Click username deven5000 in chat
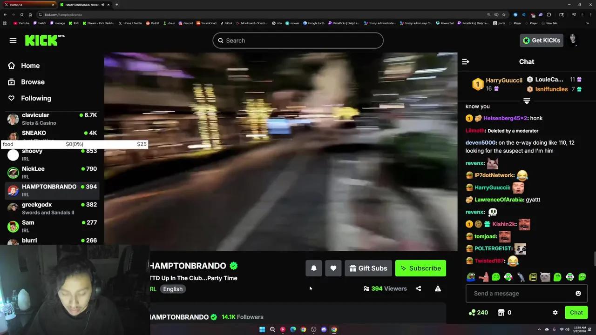The width and height of the screenshot is (596, 335). (x=481, y=143)
